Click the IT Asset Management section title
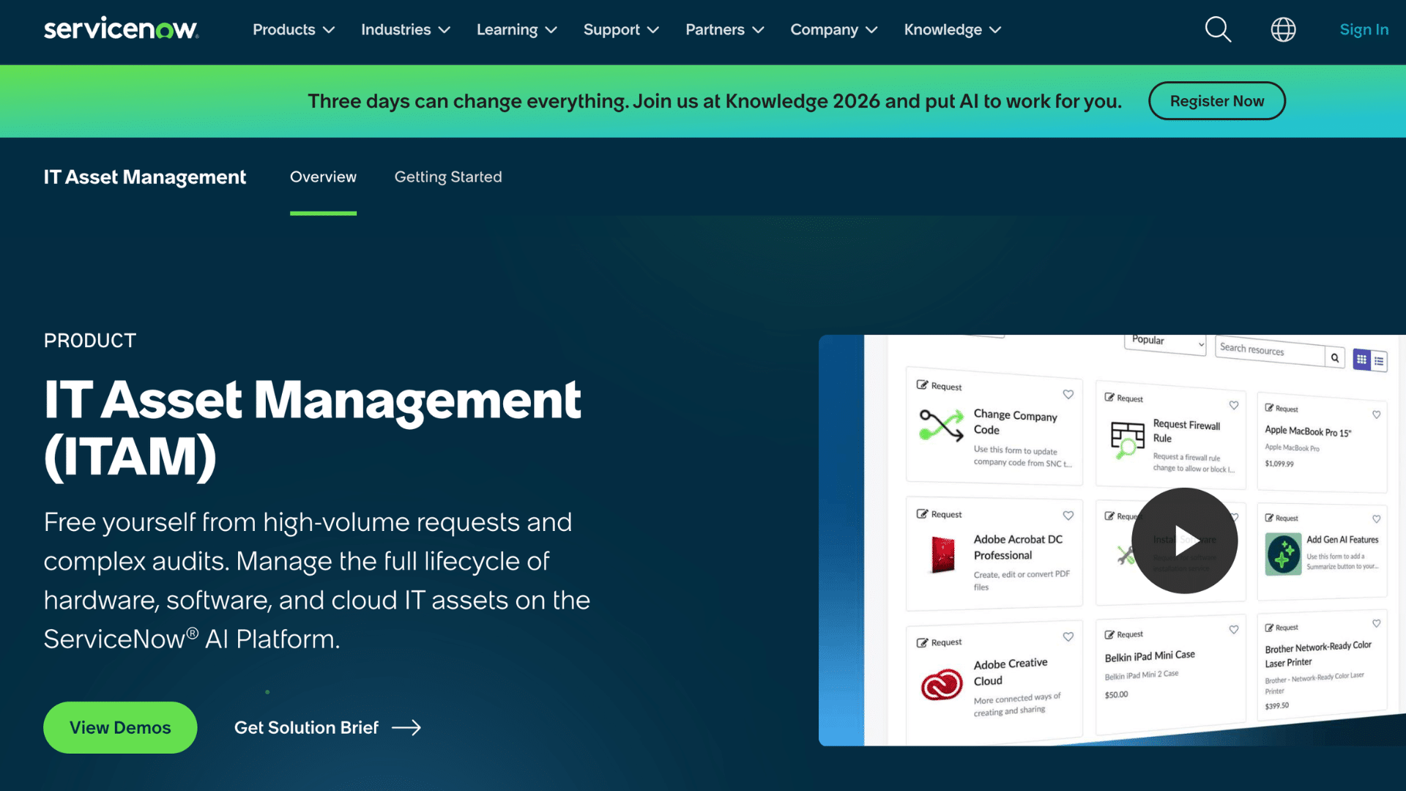1406x791 pixels. pyautogui.click(x=145, y=177)
